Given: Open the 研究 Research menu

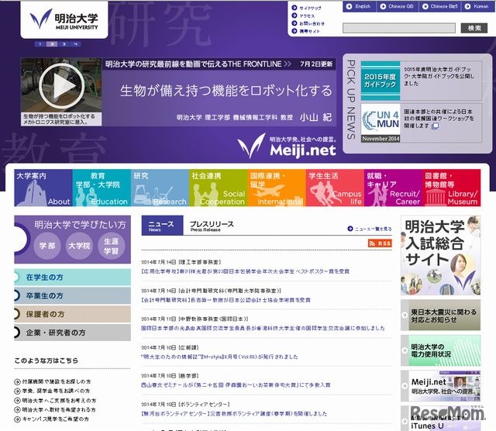Looking at the screenshot, I should [160, 188].
